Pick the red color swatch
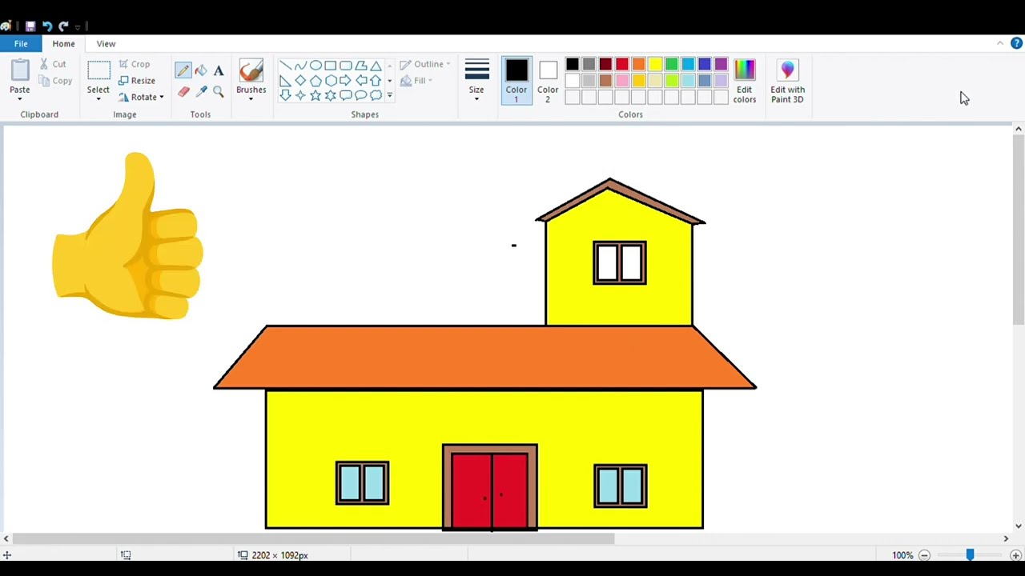 622,65
